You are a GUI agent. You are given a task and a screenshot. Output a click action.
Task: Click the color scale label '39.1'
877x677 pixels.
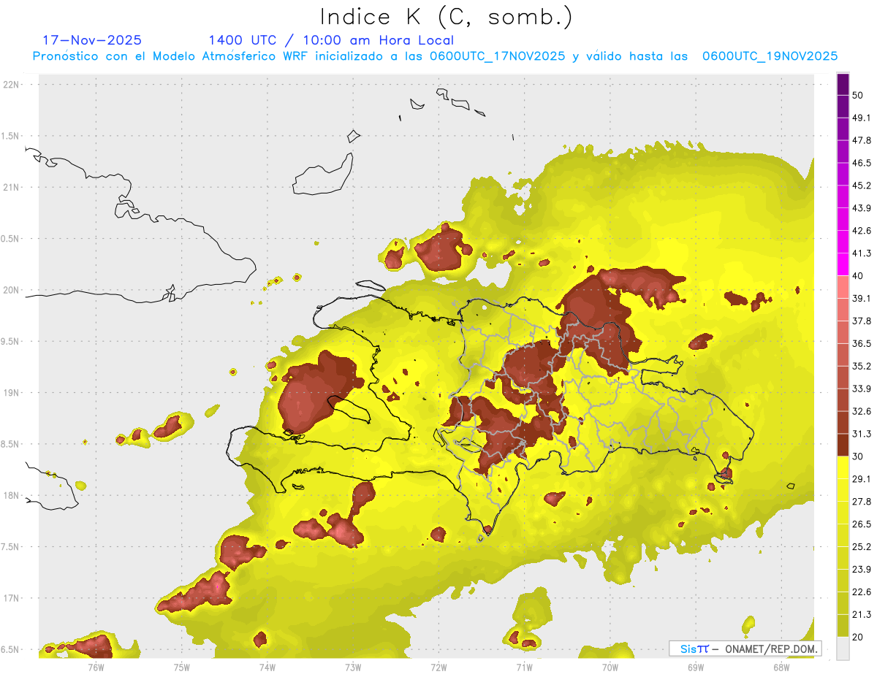pyautogui.click(x=862, y=298)
